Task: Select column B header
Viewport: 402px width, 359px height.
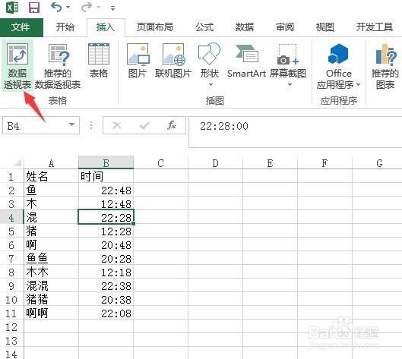Action: [x=106, y=163]
